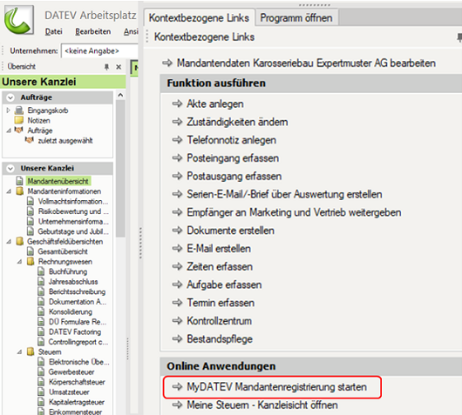Click the arrow icon beside Postausgang erfassen
462x415 pixels.
[177, 176]
